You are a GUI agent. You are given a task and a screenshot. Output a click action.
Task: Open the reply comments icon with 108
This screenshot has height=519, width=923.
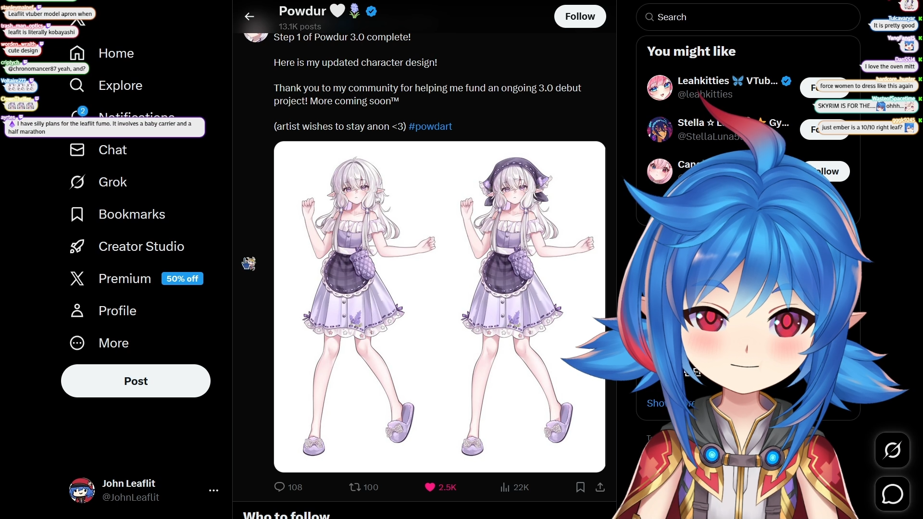[288, 487]
